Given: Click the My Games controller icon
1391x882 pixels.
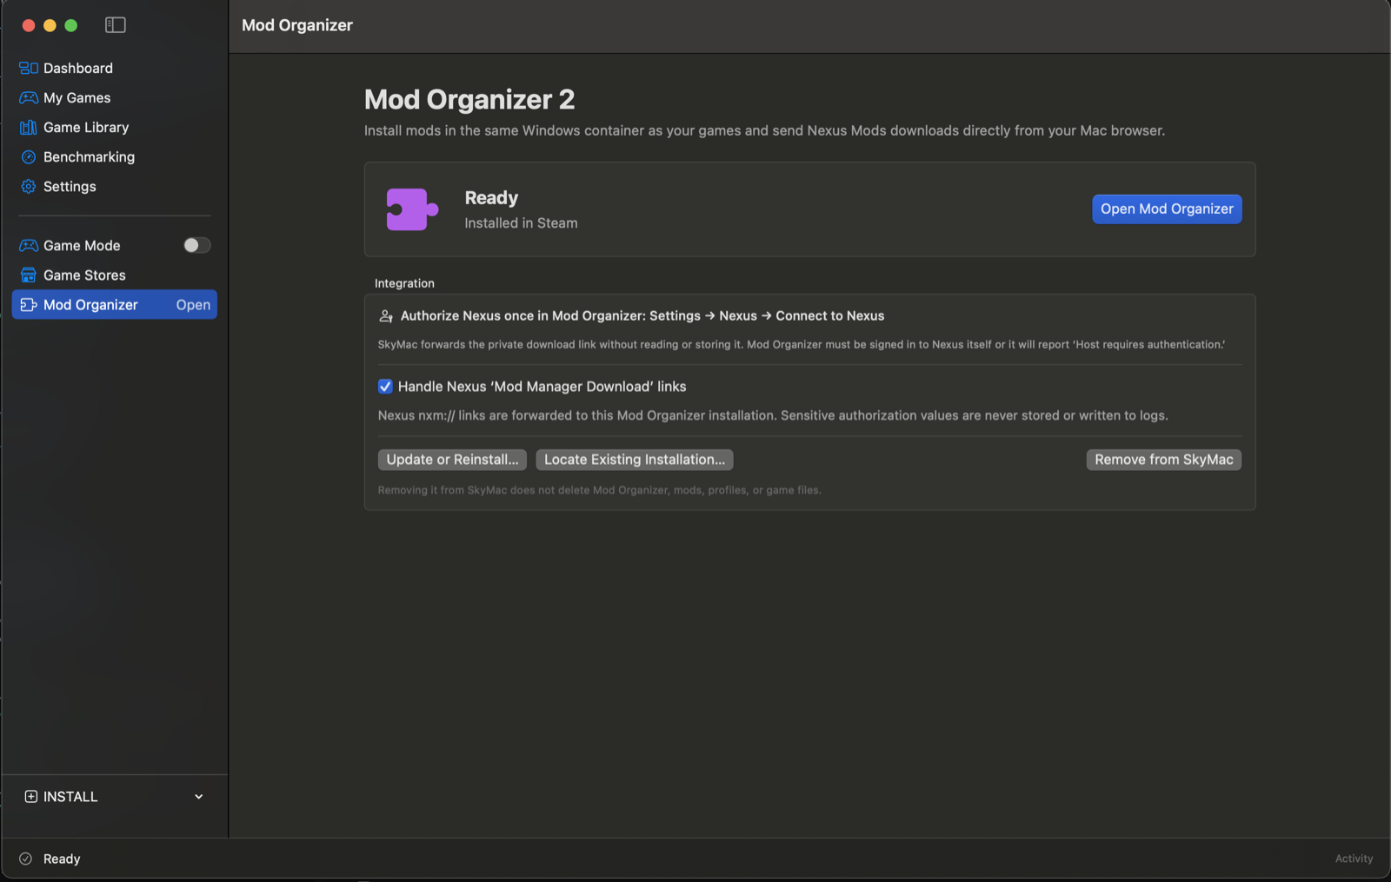Looking at the screenshot, I should (29, 97).
